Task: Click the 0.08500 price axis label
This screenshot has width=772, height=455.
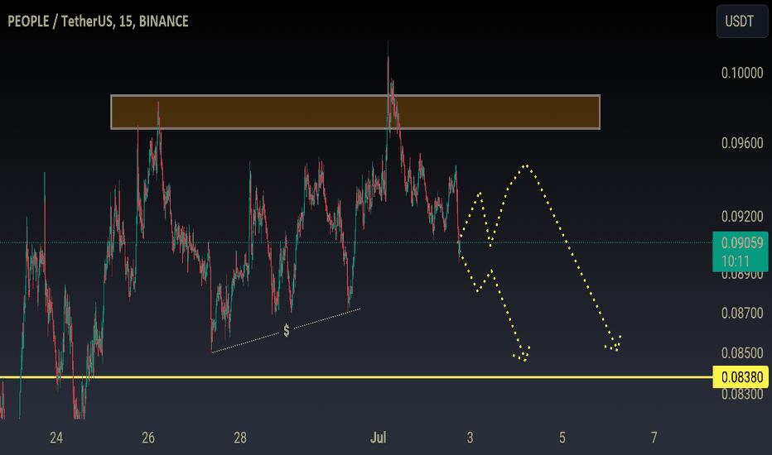Action: [742, 353]
